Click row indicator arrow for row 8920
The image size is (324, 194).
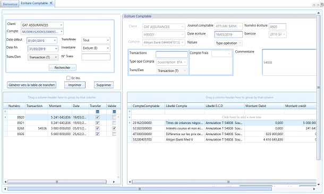click(x=5, y=117)
